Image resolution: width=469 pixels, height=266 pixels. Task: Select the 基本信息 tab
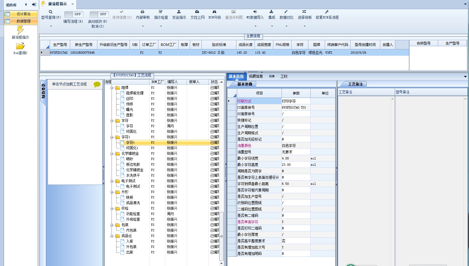click(236, 77)
